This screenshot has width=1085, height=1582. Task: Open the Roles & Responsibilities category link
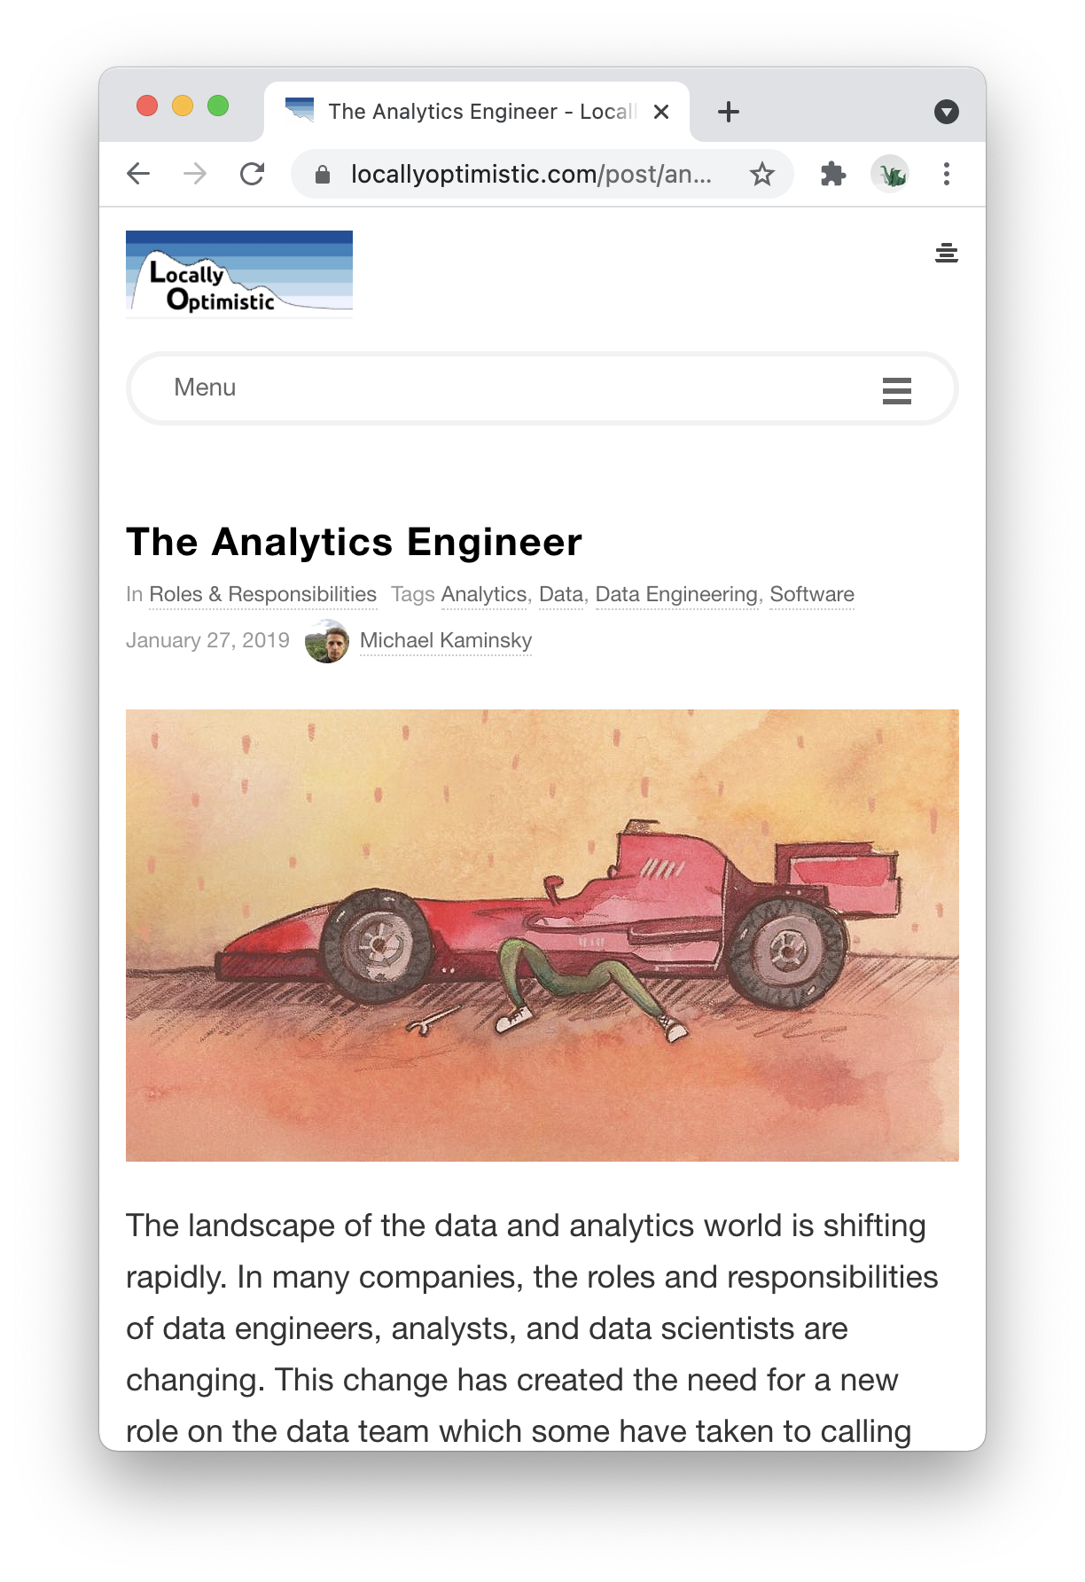(262, 594)
